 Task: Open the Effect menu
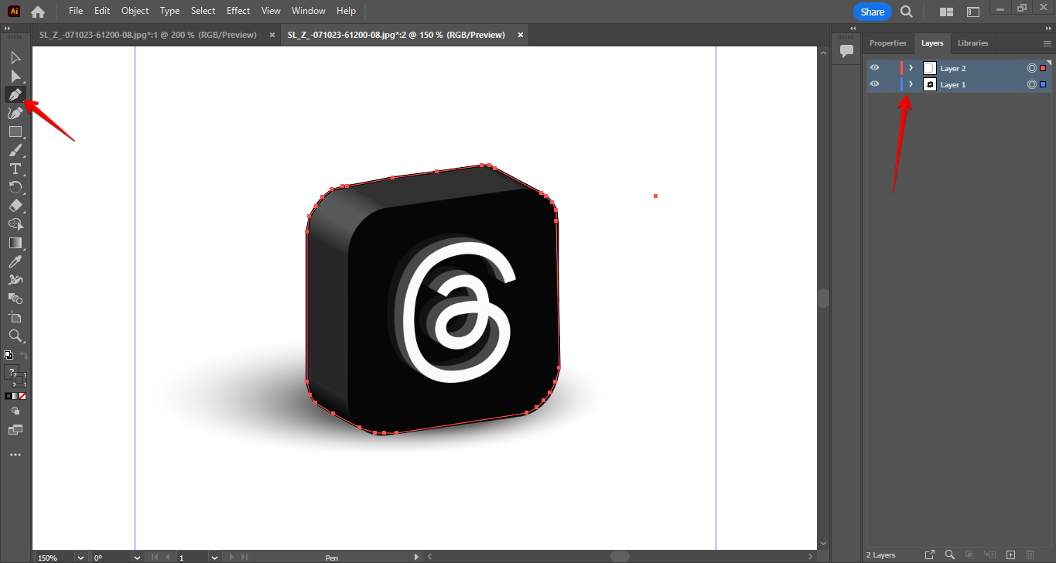[238, 11]
